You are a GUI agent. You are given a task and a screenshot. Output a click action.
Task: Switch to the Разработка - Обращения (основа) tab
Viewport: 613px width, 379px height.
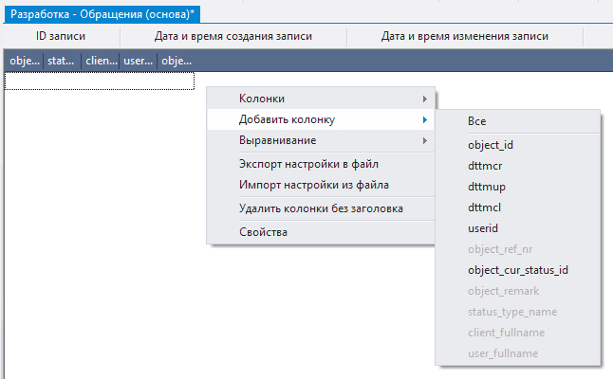pos(108,10)
